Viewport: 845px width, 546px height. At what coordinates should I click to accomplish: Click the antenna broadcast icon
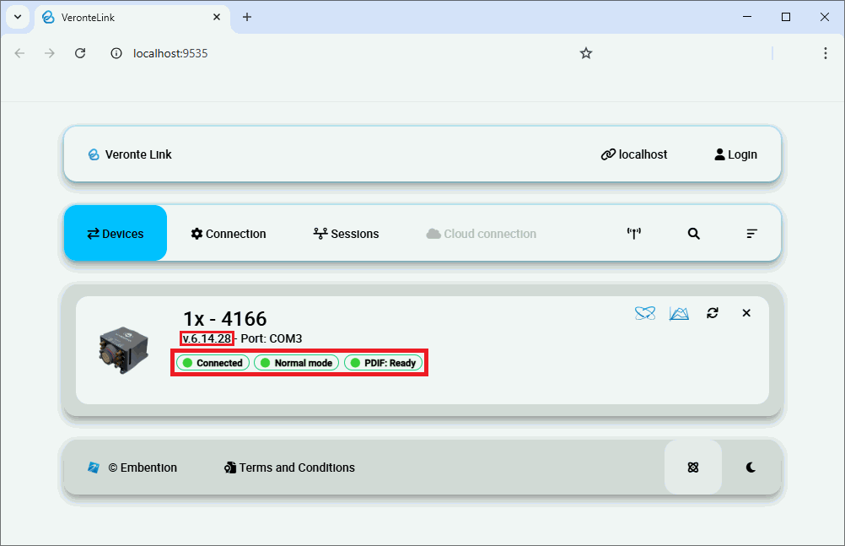click(634, 234)
